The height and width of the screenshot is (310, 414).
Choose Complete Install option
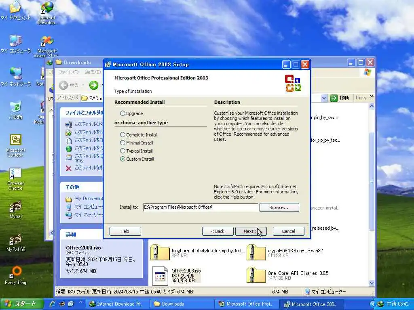[123, 135]
